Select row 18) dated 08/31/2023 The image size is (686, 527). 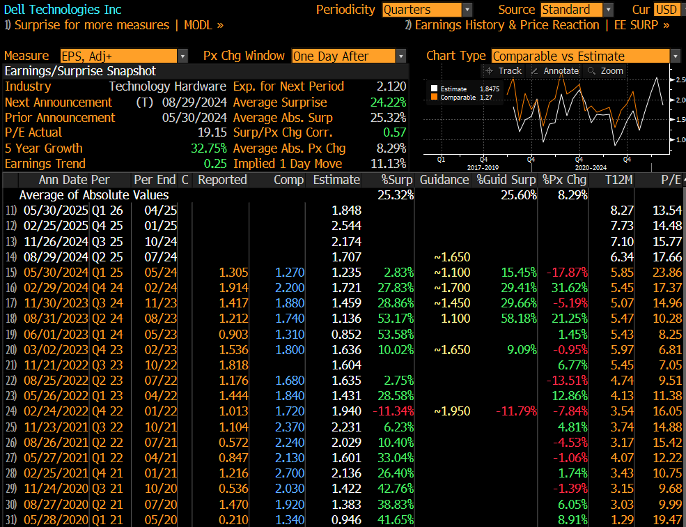(343, 319)
